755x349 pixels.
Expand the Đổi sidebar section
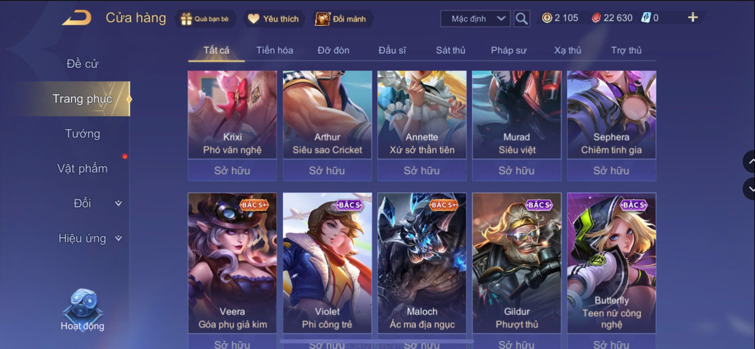[118, 203]
